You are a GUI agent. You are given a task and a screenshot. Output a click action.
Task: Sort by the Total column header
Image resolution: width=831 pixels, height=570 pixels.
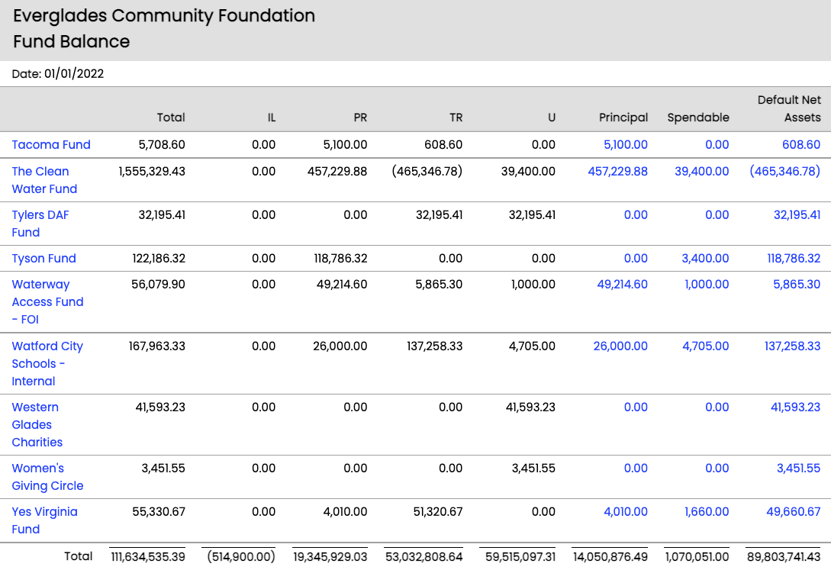pyautogui.click(x=171, y=118)
